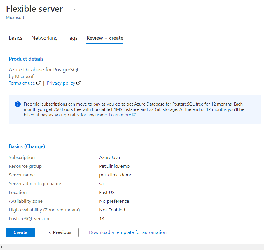Image resolution: width=264 pixels, height=250 pixels.
Task: Open the Terms of use link
Action: pos(22,83)
